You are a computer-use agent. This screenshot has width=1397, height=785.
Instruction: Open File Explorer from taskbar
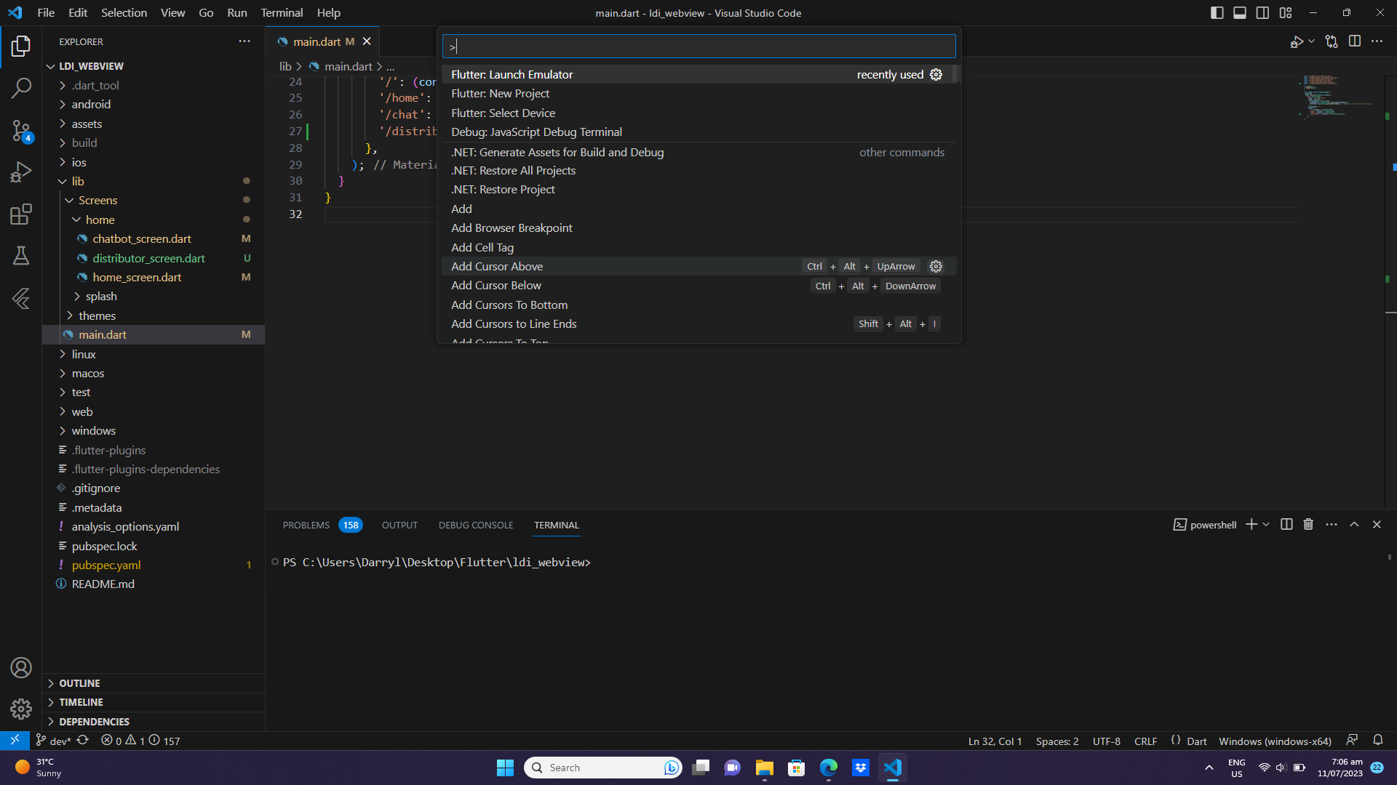[x=764, y=768]
